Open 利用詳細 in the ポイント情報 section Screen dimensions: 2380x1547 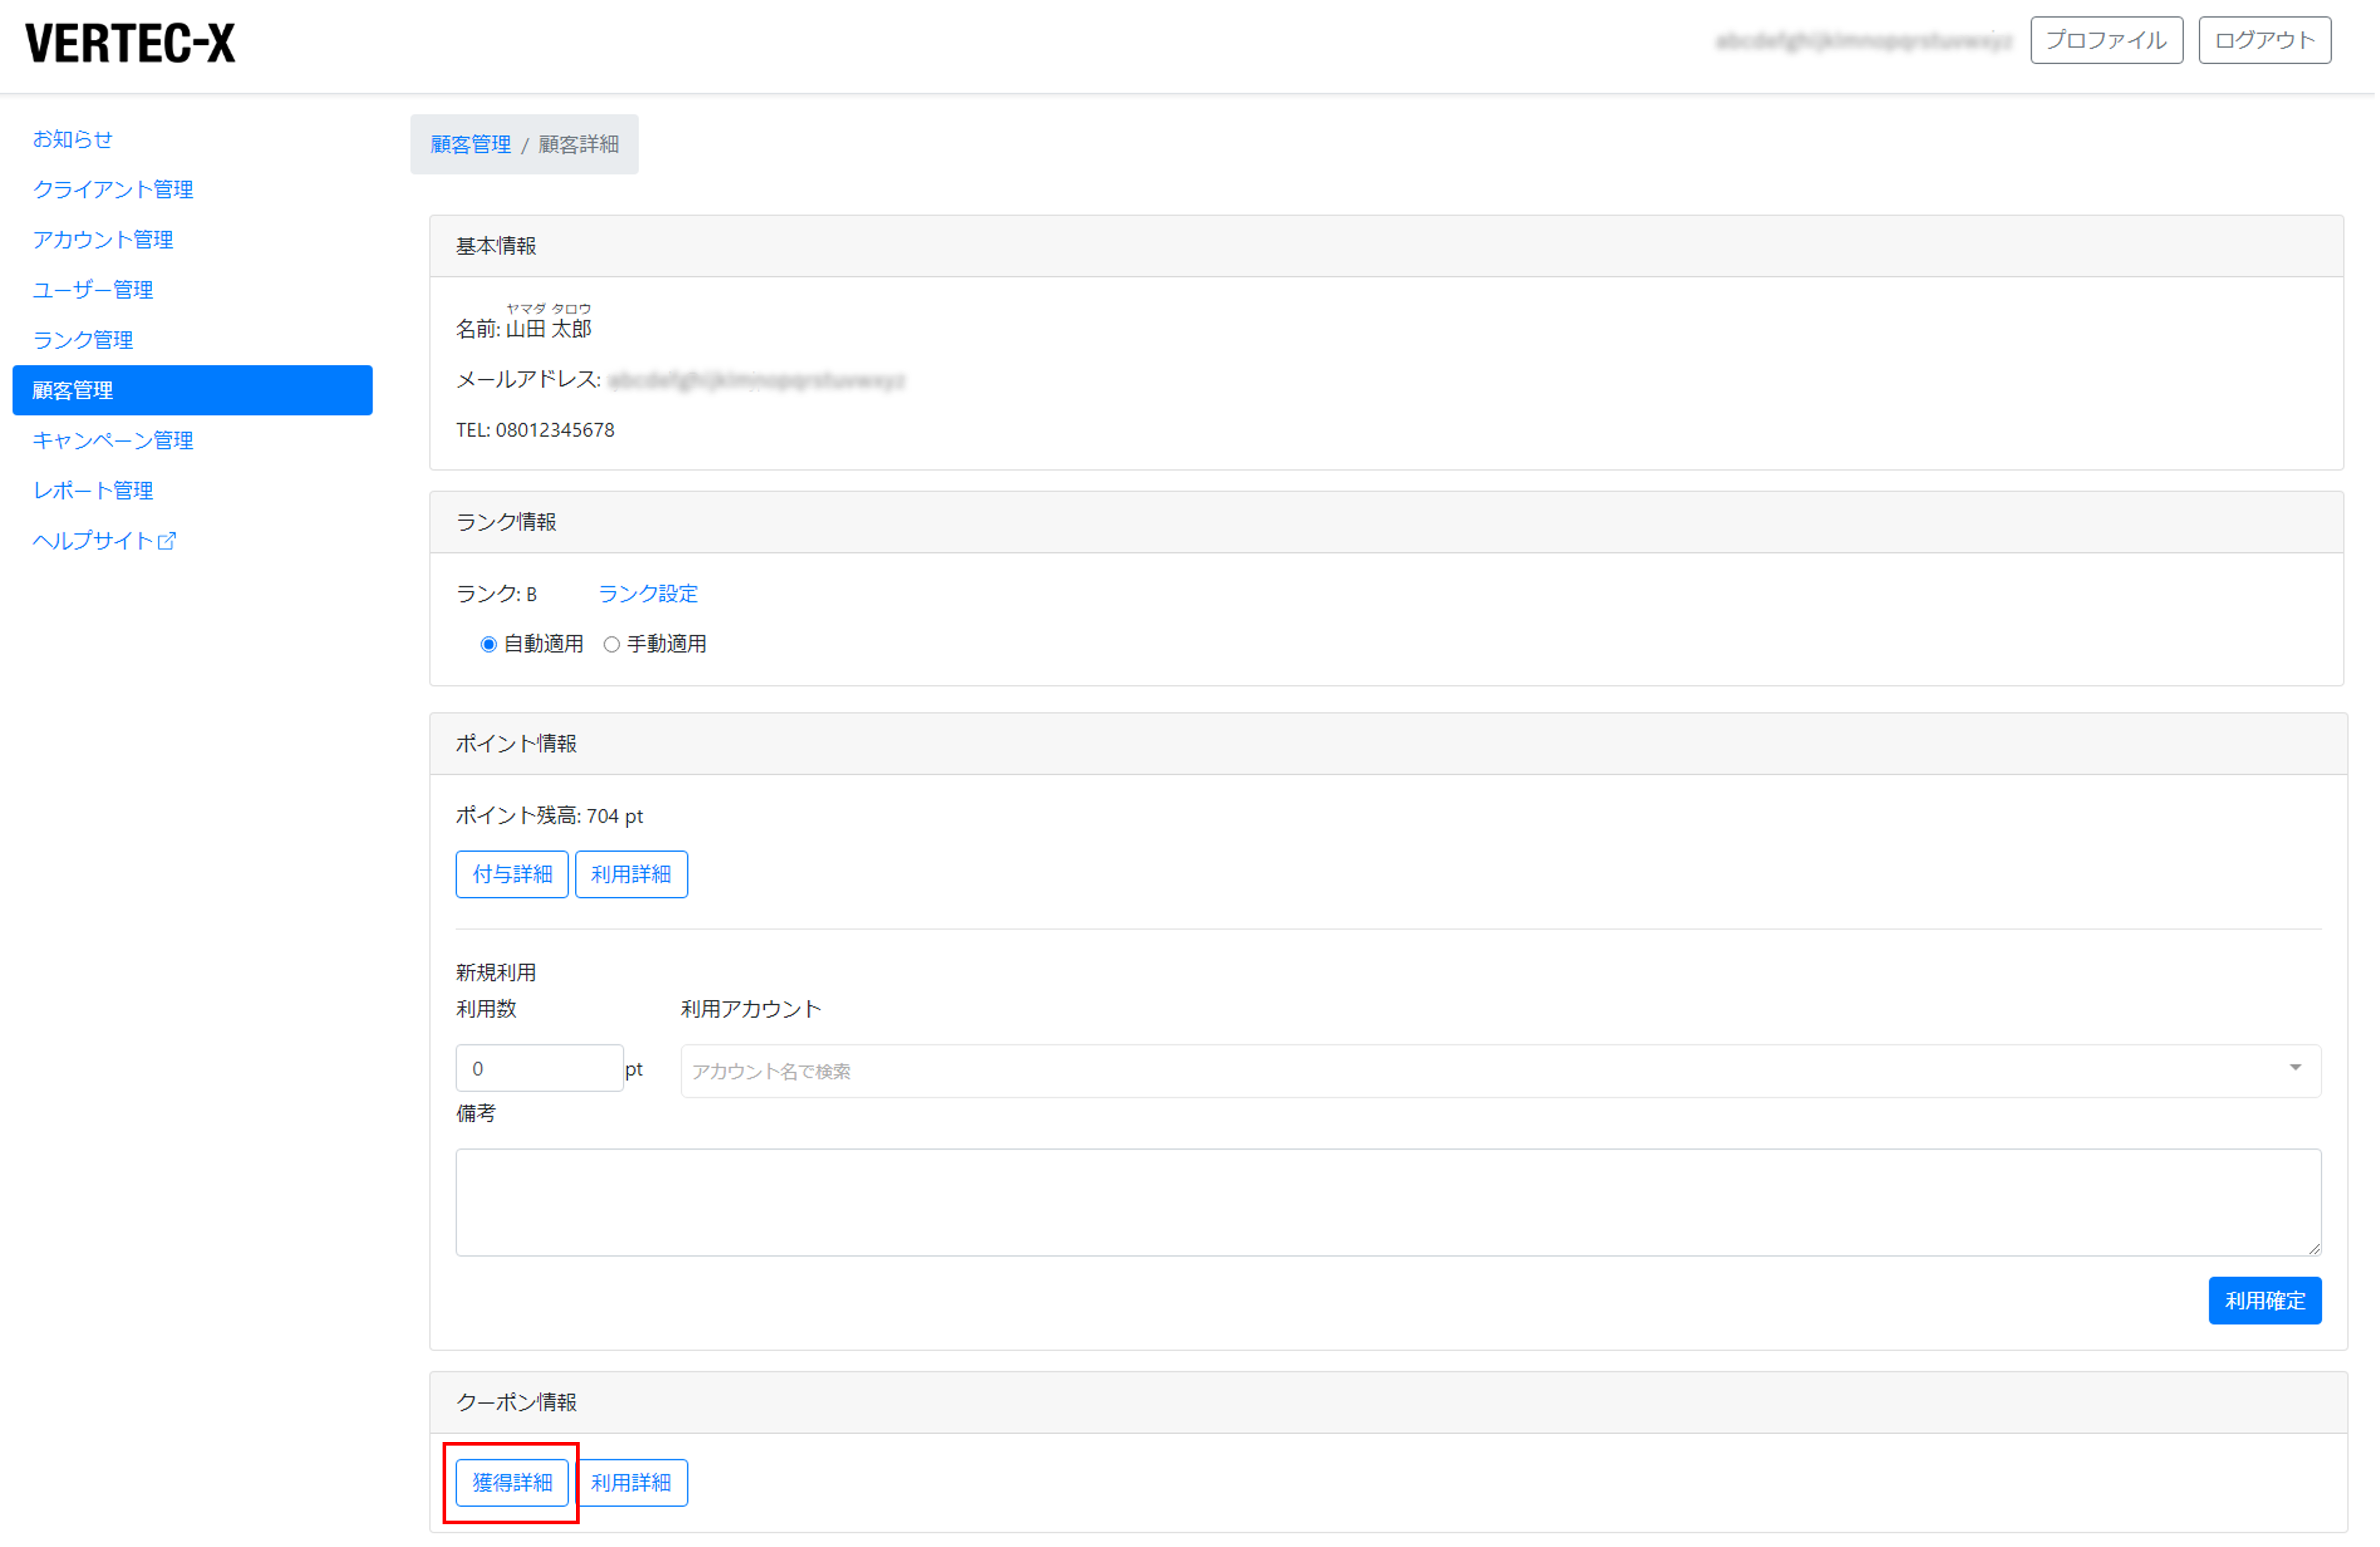(631, 874)
